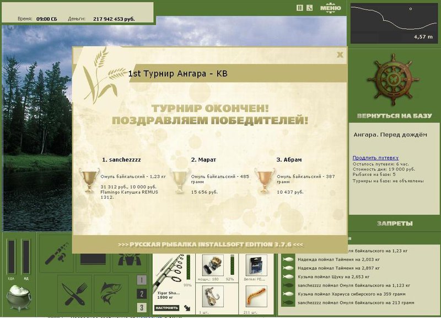
Task: Click the reel wear gauge 92%
Action: [232, 265]
